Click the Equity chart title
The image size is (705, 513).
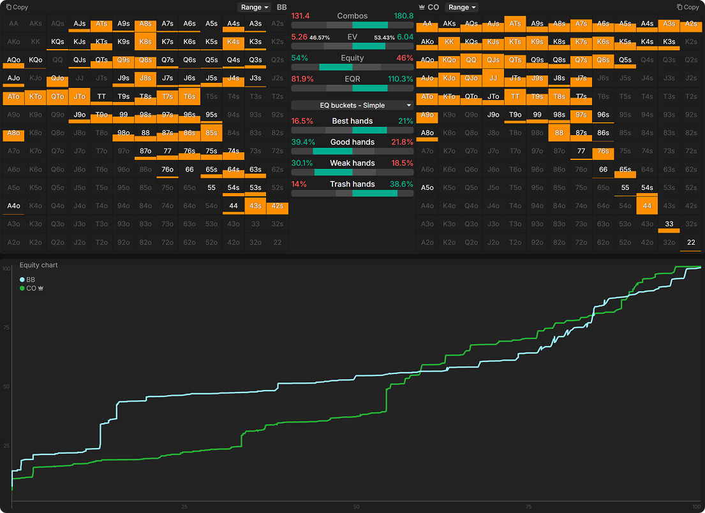pyautogui.click(x=38, y=265)
